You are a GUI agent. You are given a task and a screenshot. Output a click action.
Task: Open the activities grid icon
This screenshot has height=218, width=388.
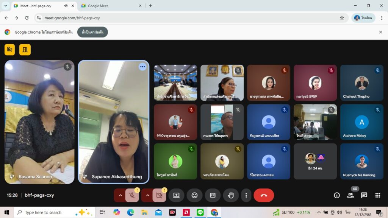377,195
